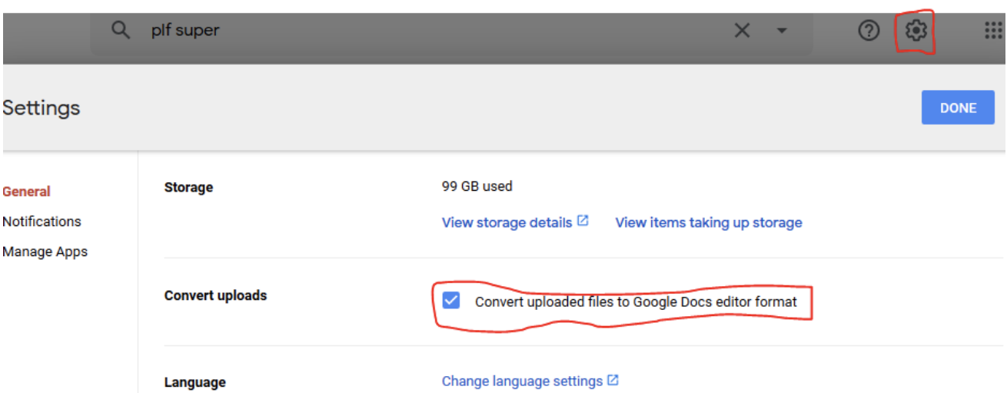Click the magnifying glass search icon
1007x393 pixels.
point(120,30)
